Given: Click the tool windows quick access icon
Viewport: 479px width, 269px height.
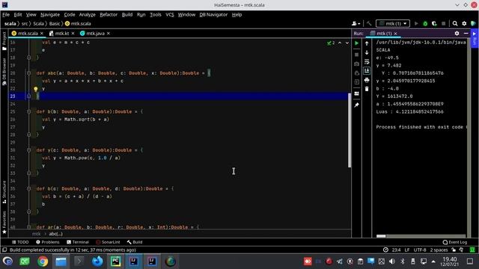Looking at the screenshot, I should (4, 250).
